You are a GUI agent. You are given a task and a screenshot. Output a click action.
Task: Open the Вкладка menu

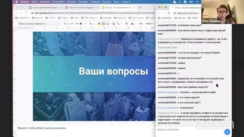coord(107,2)
